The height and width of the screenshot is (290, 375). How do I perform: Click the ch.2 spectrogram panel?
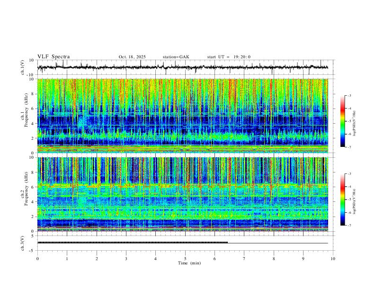pos(183,194)
